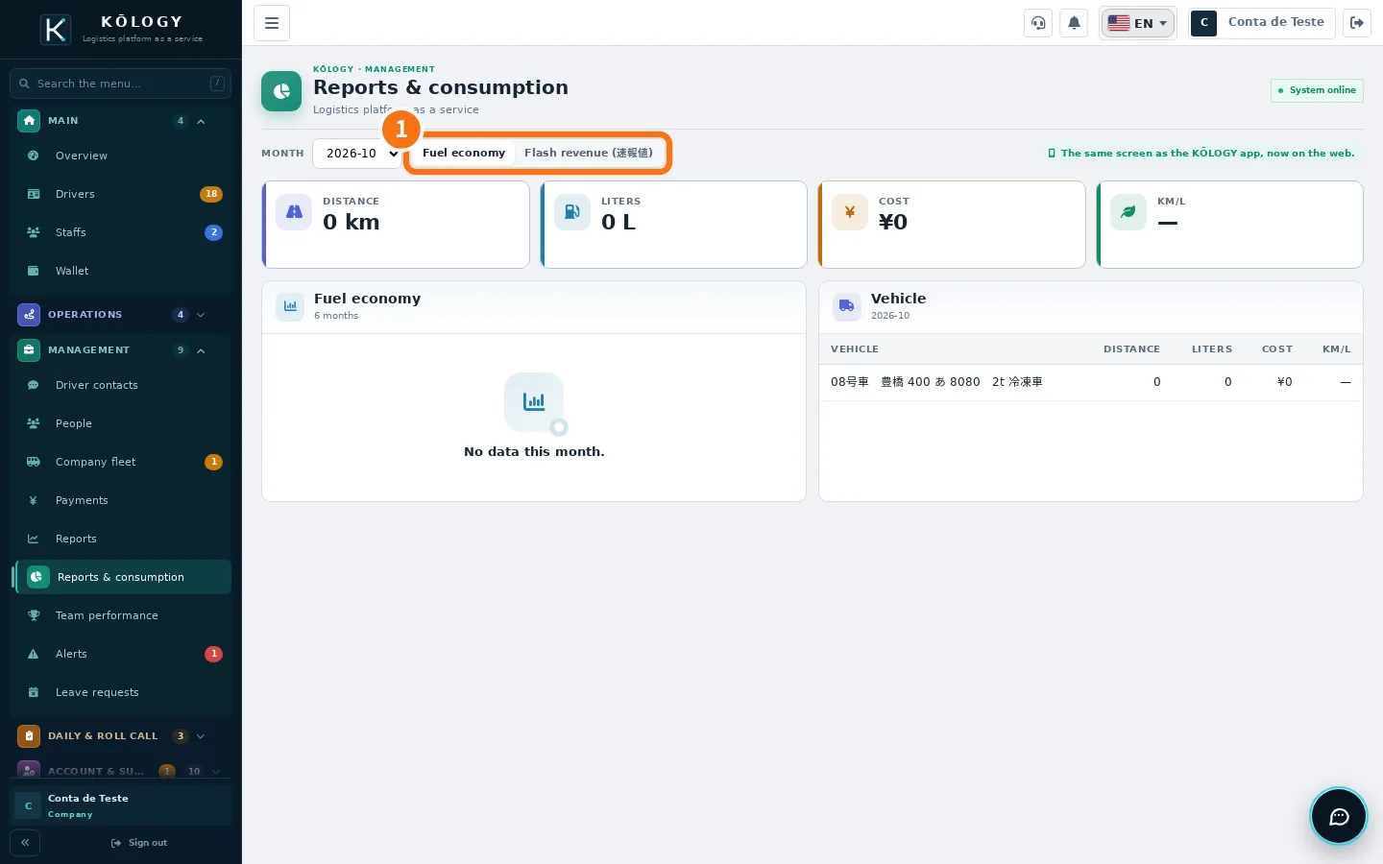The width and height of the screenshot is (1383, 864).
Task: Click the logout arrow icon in header
Action: 1357,23
